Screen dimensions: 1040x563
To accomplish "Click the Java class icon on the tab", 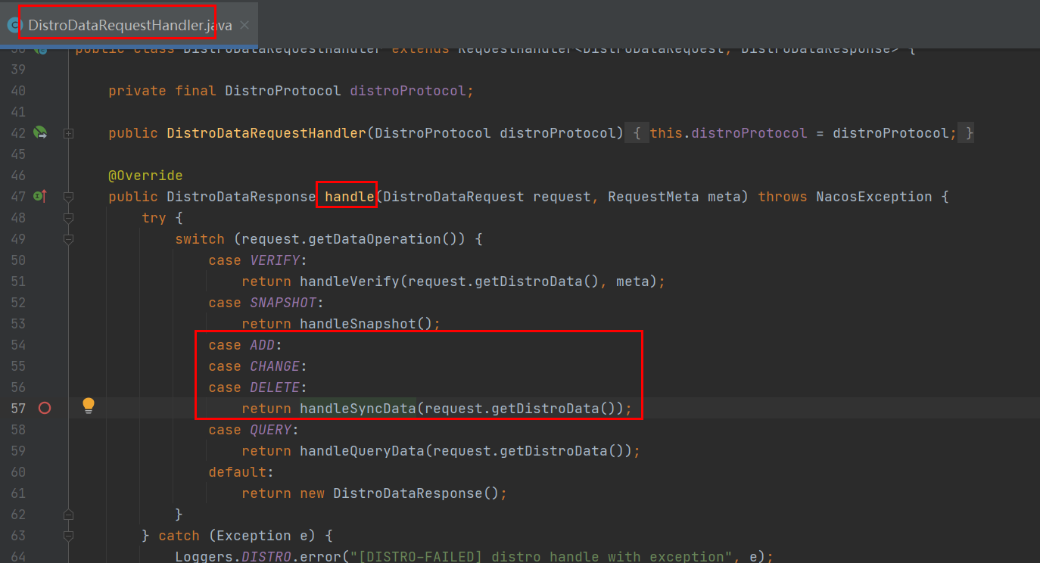I will click(13, 25).
